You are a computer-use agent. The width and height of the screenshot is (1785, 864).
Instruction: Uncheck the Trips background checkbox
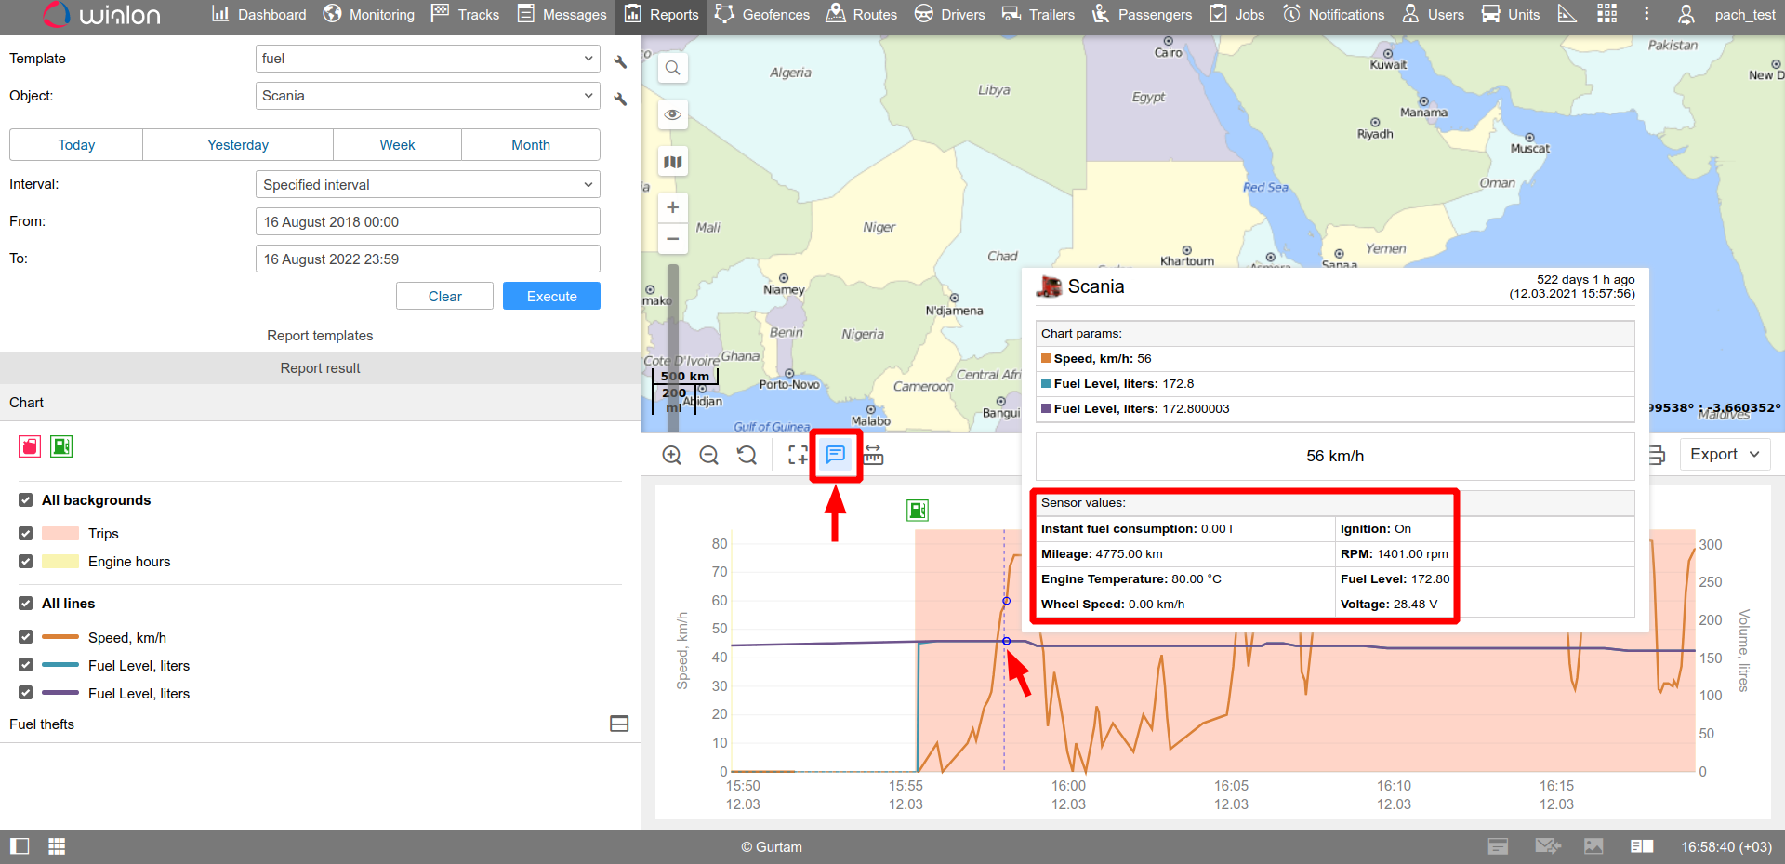click(x=26, y=534)
